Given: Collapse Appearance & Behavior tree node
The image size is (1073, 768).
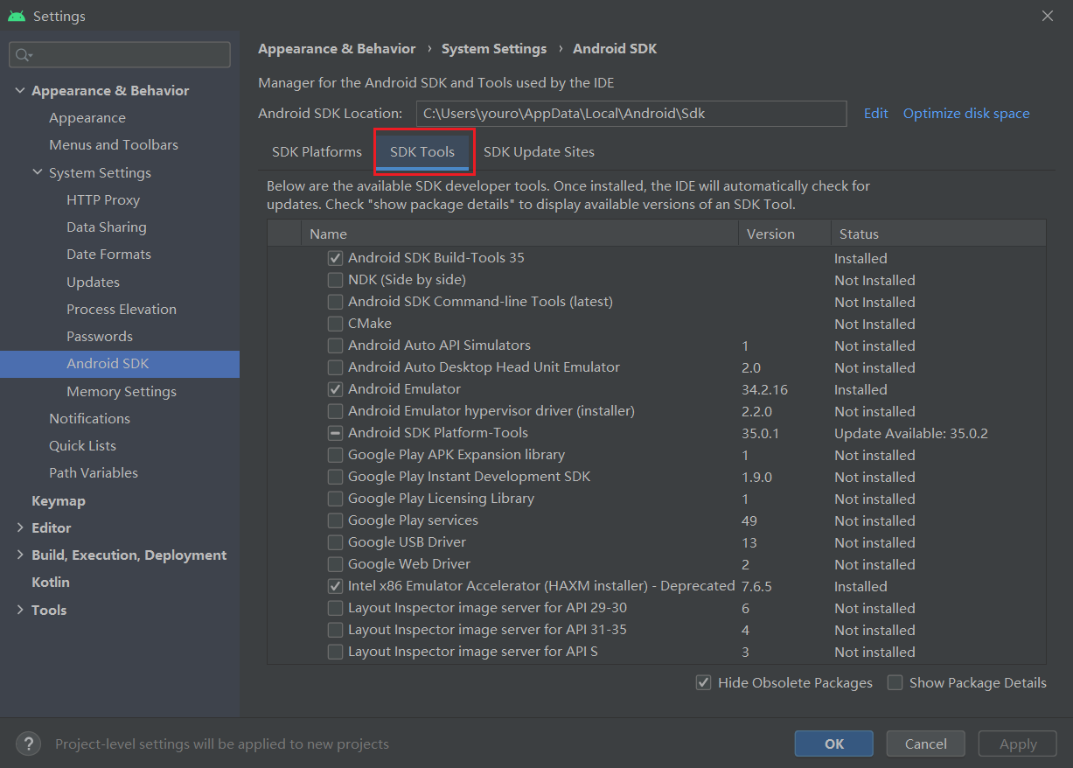Looking at the screenshot, I should 20,91.
